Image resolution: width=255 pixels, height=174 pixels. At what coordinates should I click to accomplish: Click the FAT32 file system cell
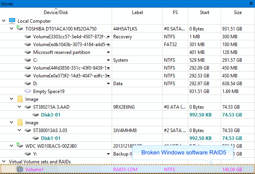[170, 45]
